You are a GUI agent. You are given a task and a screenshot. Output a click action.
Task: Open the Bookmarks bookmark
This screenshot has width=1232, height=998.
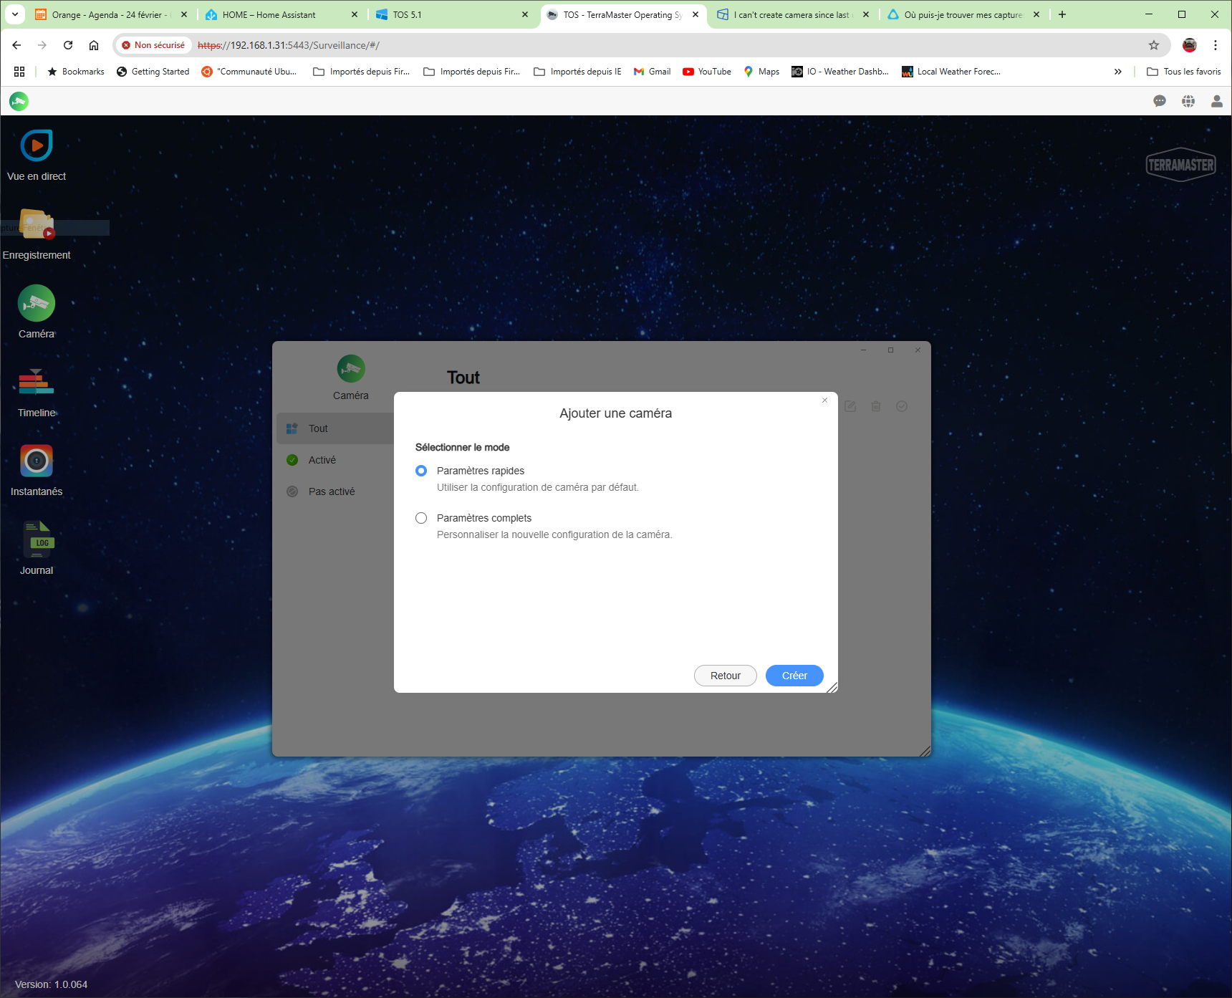pyautogui.click(x=76, y=72)
